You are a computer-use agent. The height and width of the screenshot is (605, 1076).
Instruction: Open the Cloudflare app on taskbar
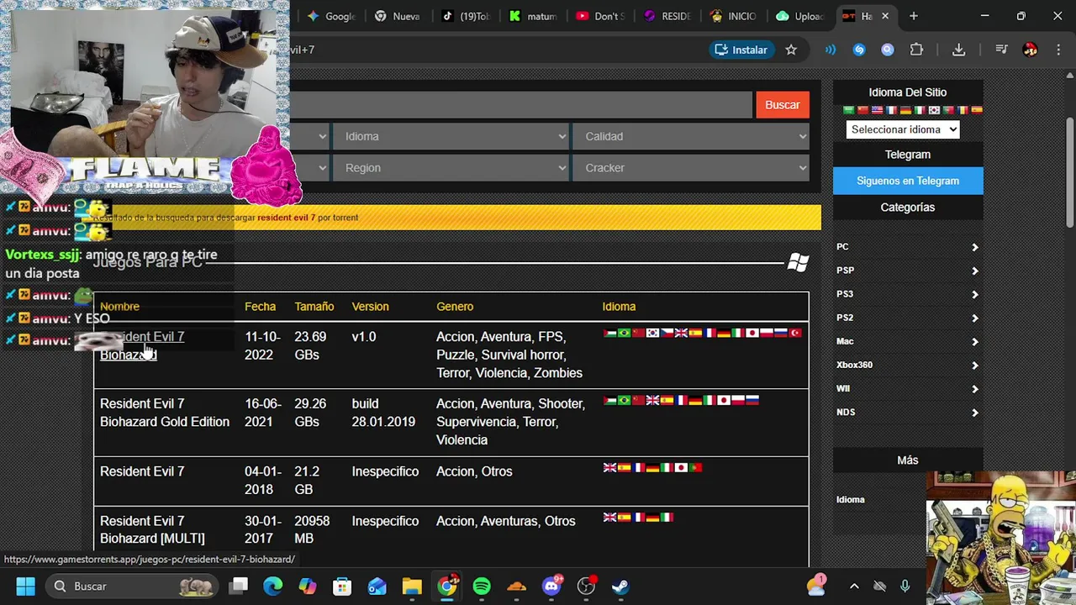point(516,586)
